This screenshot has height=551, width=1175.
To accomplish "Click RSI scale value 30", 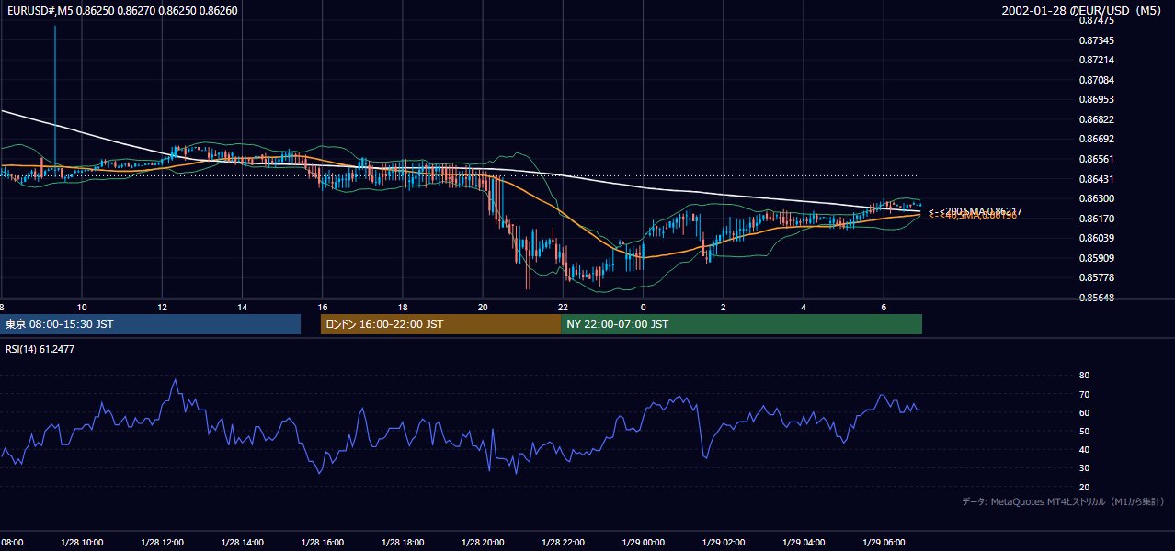I will 1084,468.
